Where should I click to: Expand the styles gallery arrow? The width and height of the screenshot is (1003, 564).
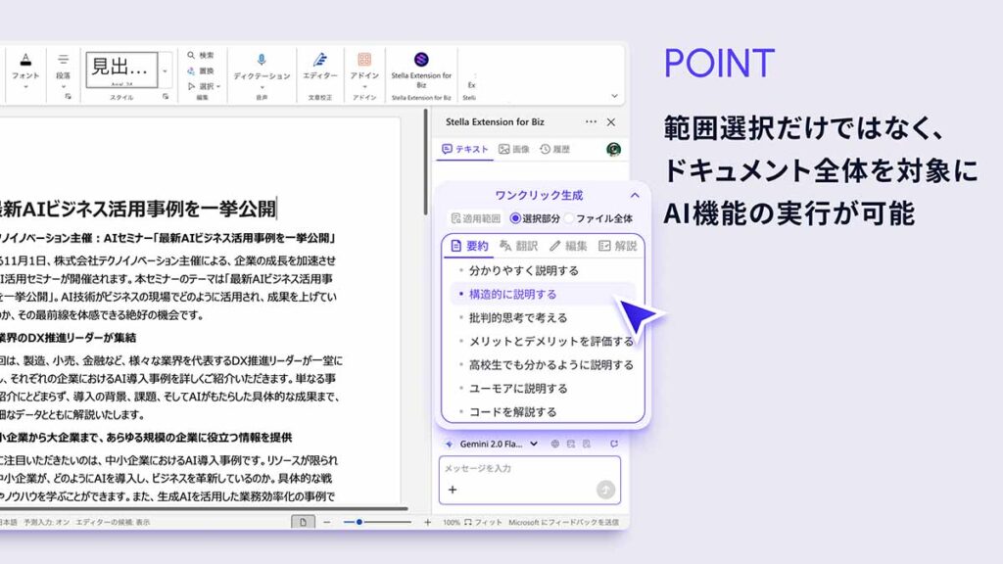coord(165,70)
